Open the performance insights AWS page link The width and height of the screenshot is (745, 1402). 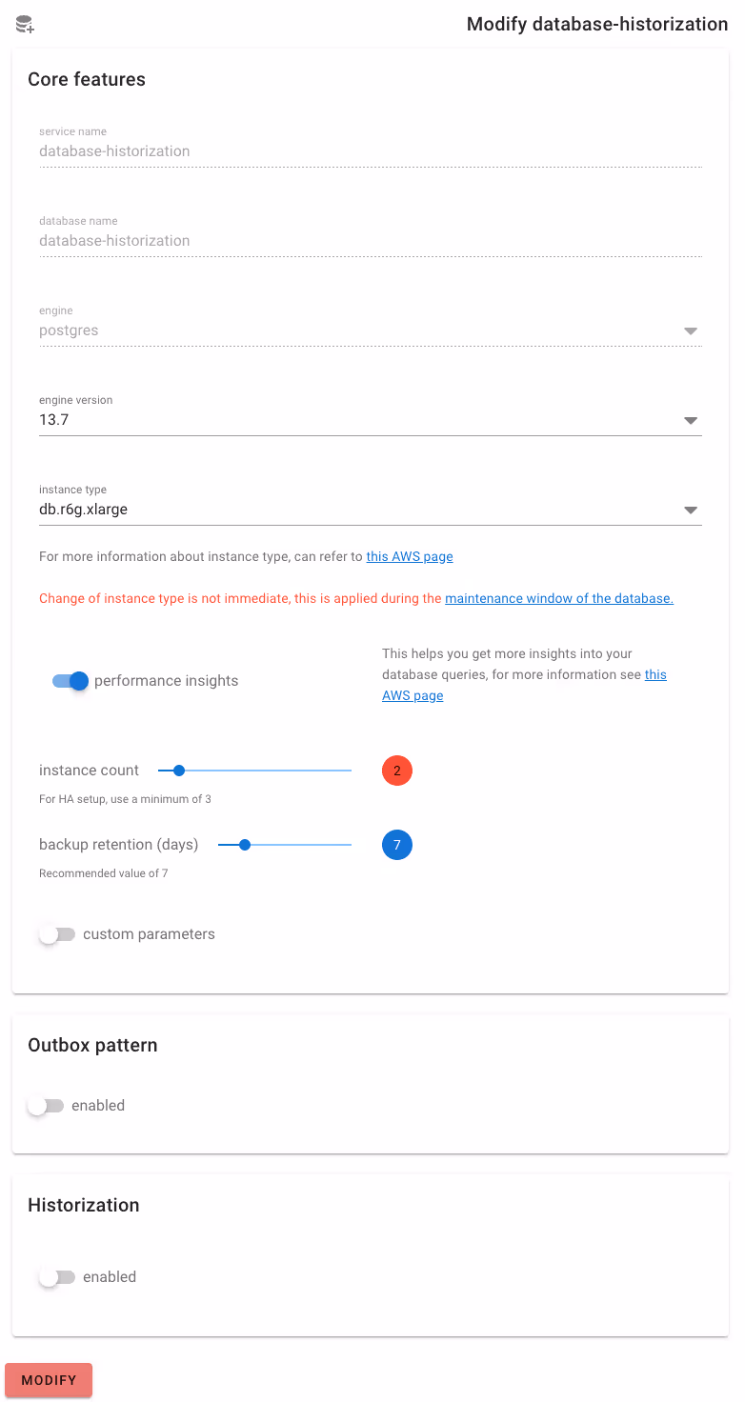point(524,685)
